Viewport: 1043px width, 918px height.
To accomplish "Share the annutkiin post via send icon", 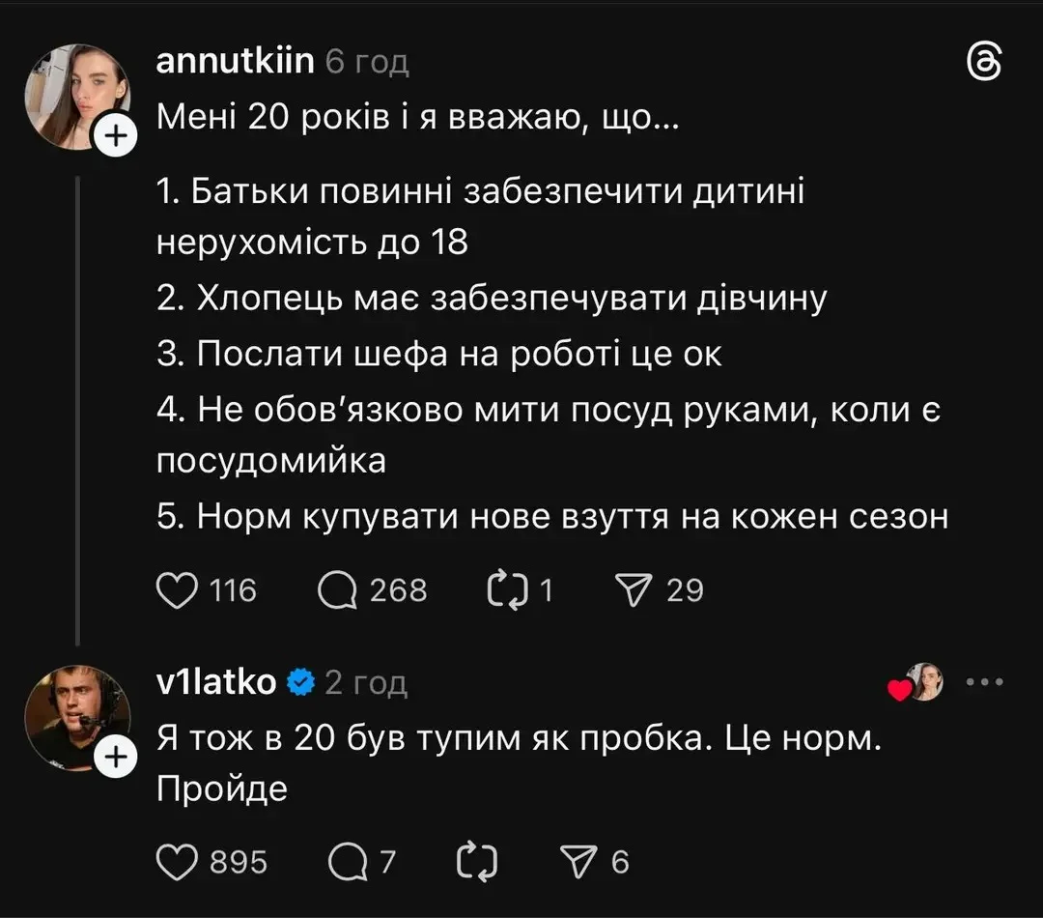I will [634, 590].
